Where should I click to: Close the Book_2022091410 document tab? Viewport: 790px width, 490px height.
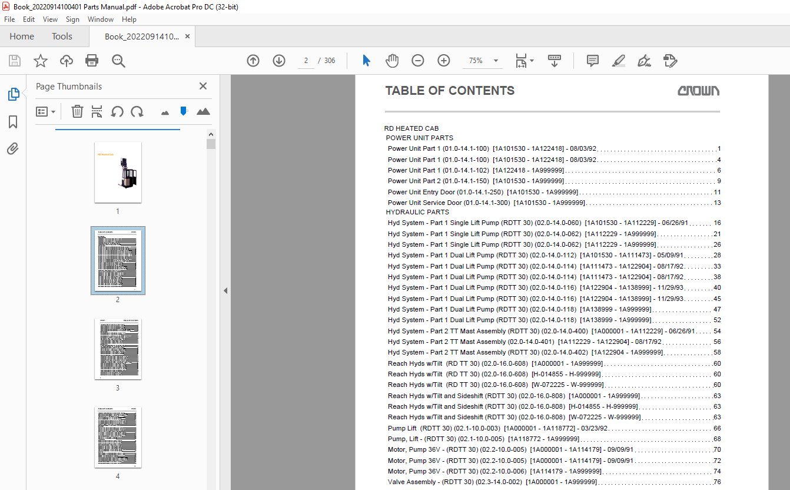(187, 37)
